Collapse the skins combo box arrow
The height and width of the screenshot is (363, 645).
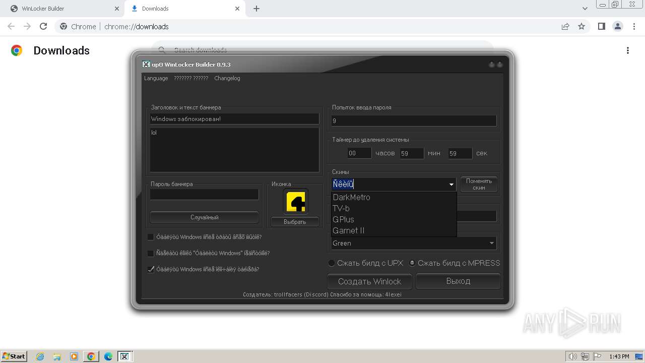coord(451,185)
